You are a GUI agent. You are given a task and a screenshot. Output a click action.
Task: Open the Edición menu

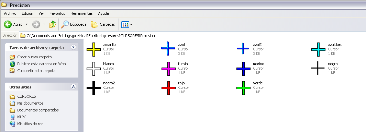pos(27,13)
